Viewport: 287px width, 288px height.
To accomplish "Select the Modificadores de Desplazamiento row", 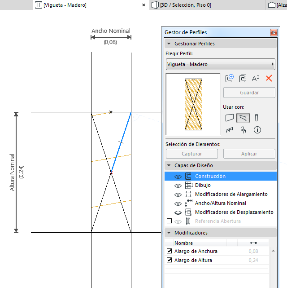I will (221, 212).
